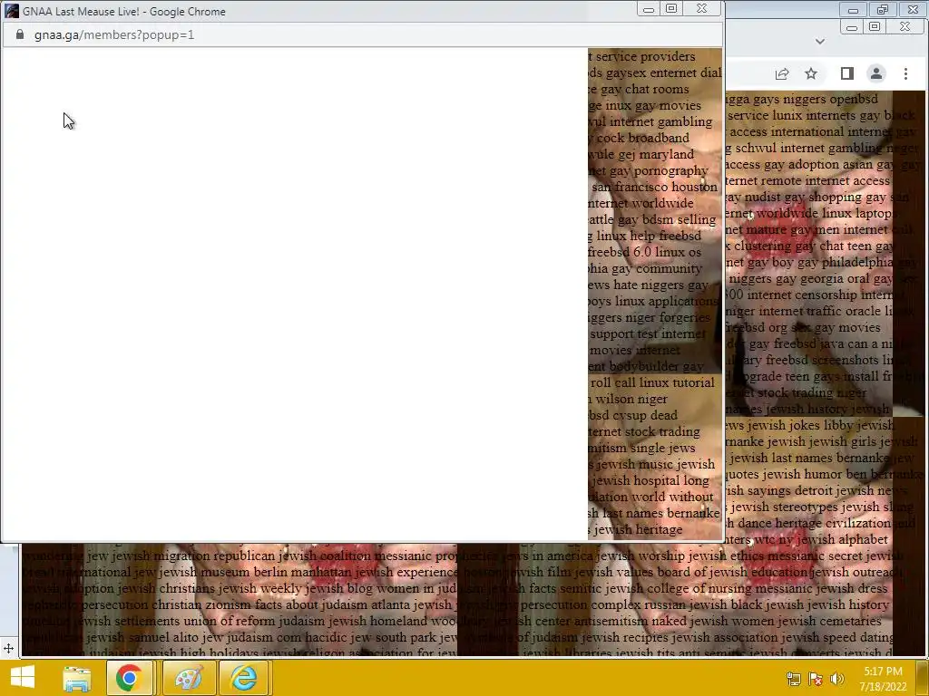Switch to Google Chrome on the taskbar
The height and width of the screenshot is (696, 929).
129,678
